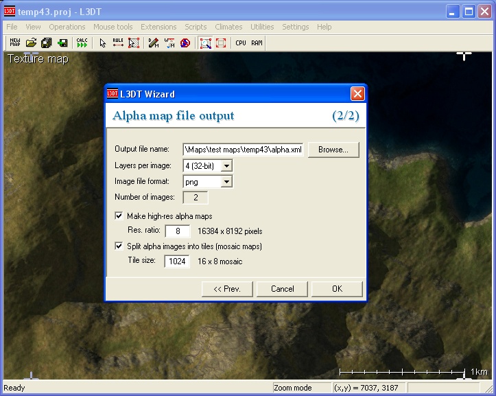This screenshot has height=396, width=496.
Task: Click the zoom magnifier tool icon
Action: point(205,43)
